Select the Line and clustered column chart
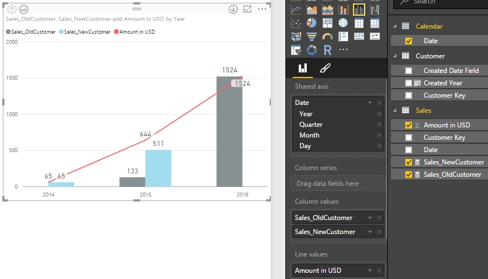The width and height of the screenshot is (488, 279). pos(359,10)
